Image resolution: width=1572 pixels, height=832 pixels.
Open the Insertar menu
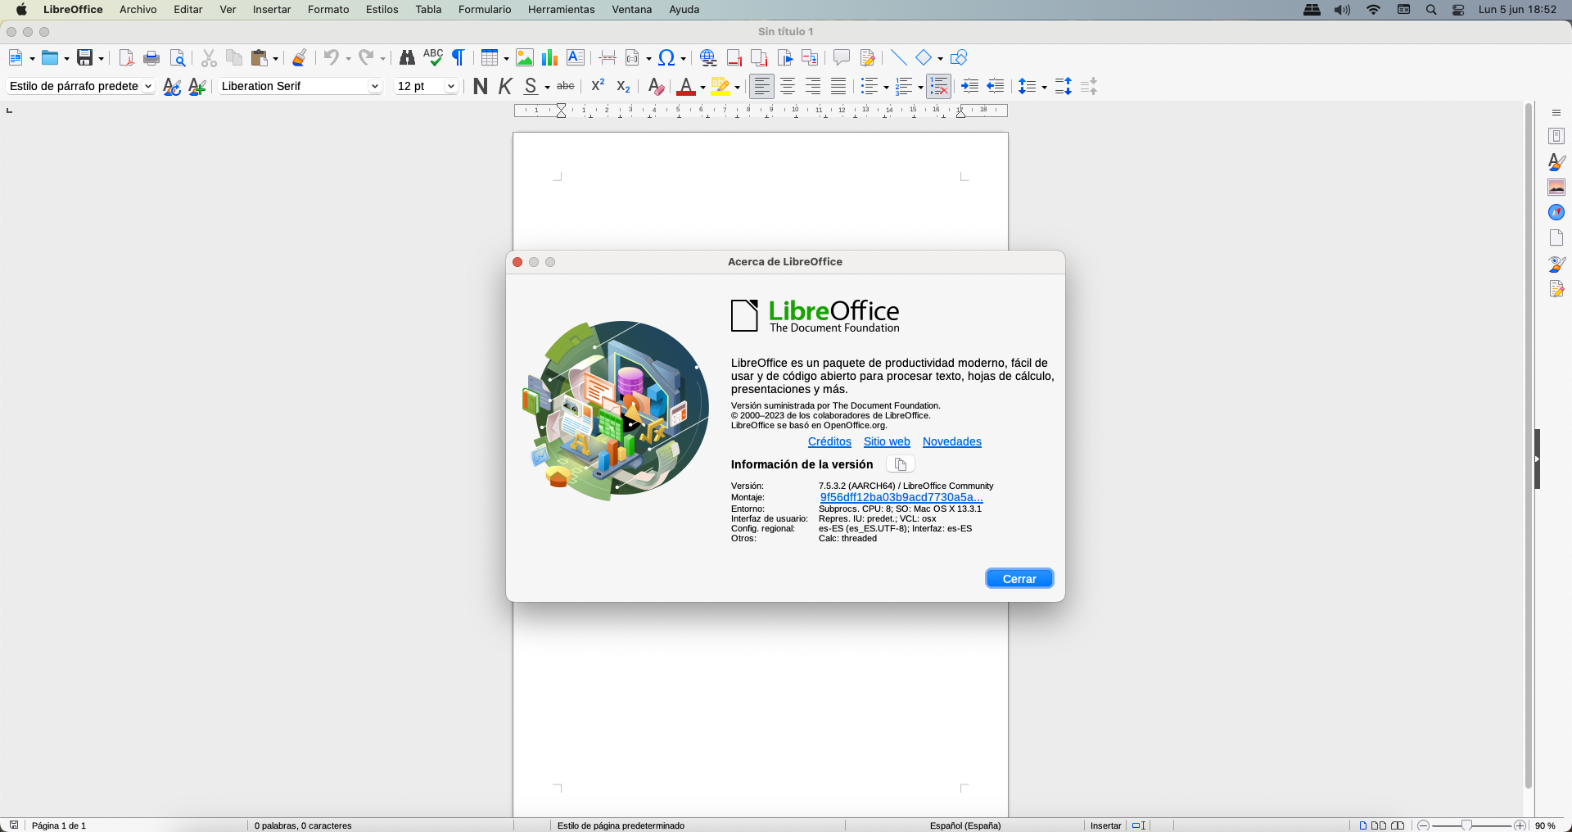(x=272, y=9)
